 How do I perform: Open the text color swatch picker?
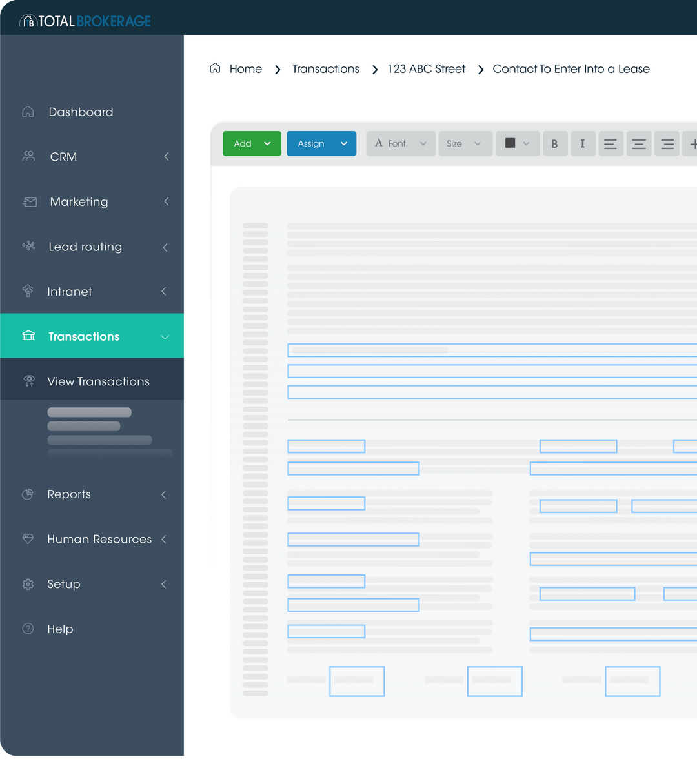517,143
